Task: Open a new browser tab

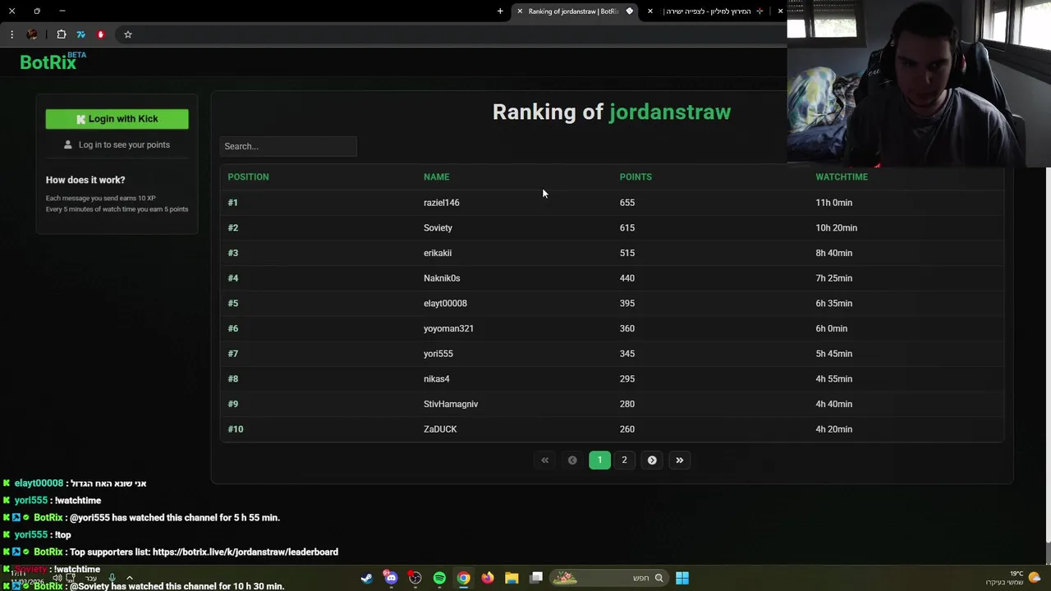Action: [x=500, y=11]
